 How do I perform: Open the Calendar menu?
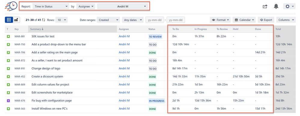pos(245,20)
